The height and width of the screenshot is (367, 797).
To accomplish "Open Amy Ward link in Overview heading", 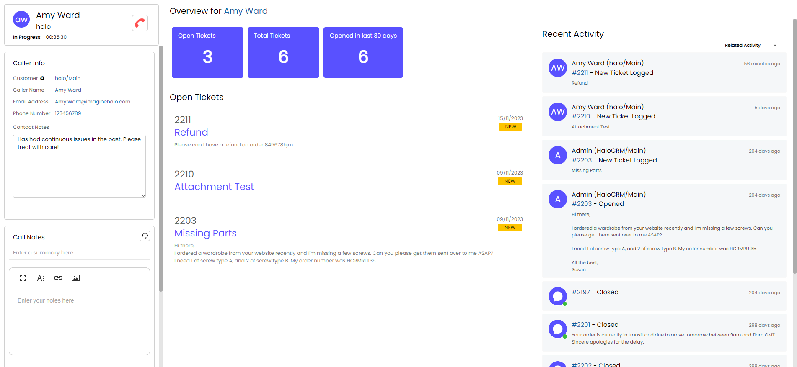I will [x=246, y=11].
